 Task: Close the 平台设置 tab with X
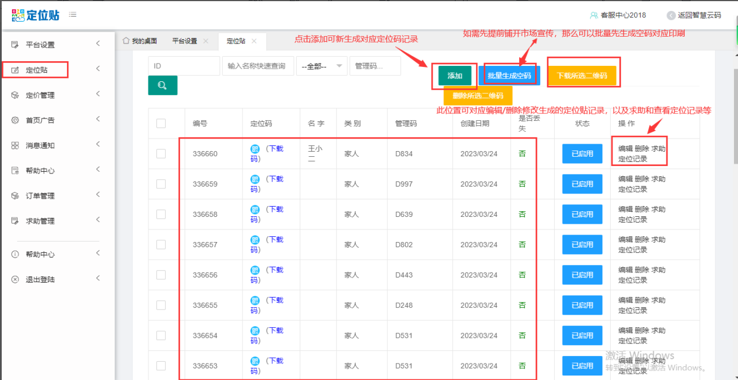(206, 41)
